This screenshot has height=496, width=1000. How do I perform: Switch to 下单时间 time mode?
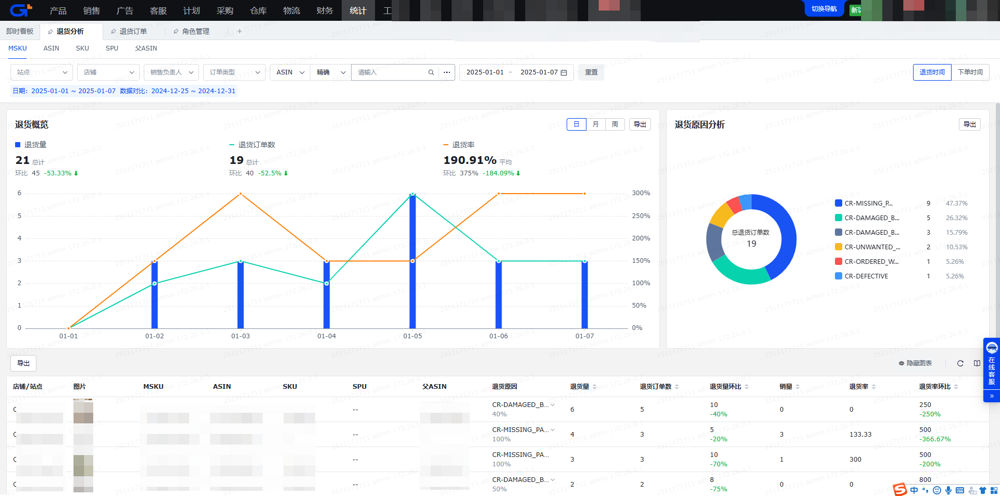[x=970, y=72]
